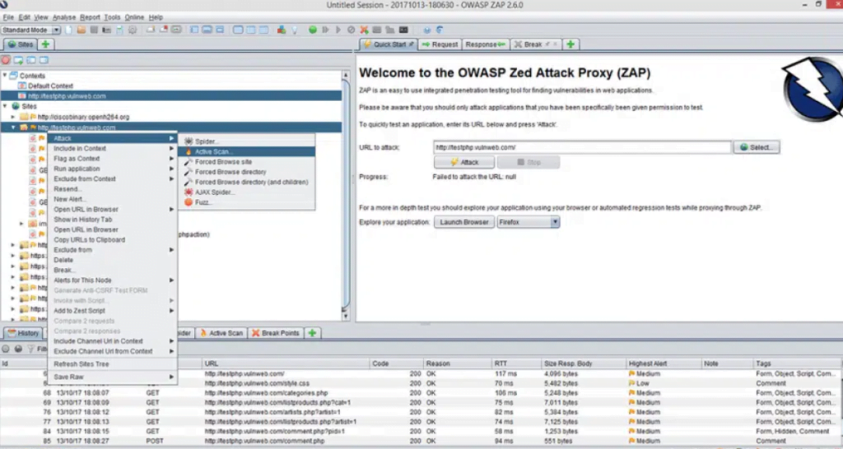The width and height of the screenshot is (843, 449).
Task: Click the light bulb toolbar icon
Action: [294, 30]
